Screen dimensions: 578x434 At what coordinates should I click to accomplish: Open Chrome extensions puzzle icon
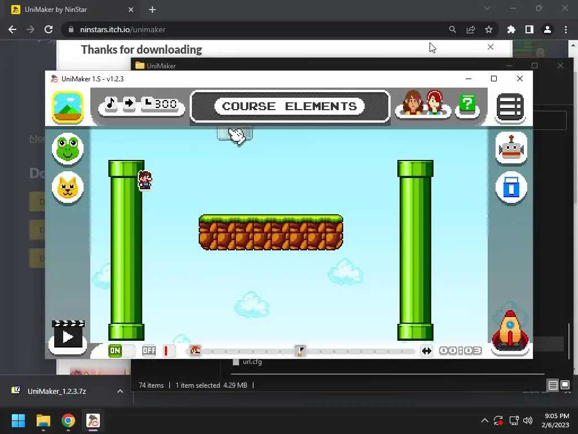point(511,29)
